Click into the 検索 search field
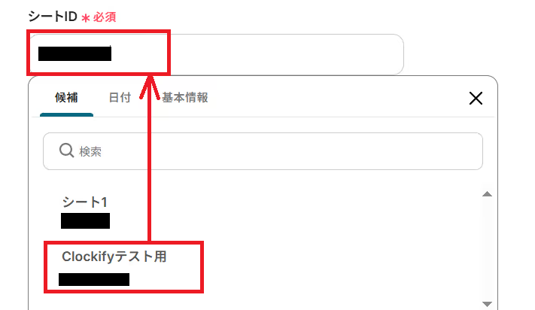This screenshot has width=535, height=310. 263,151
